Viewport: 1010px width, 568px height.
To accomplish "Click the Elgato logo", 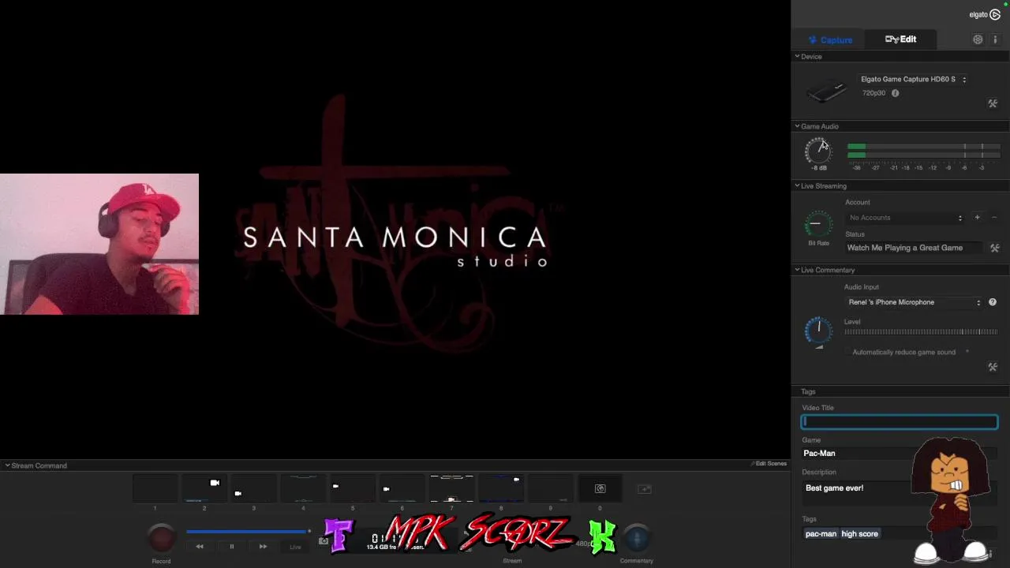I will 985,14.
